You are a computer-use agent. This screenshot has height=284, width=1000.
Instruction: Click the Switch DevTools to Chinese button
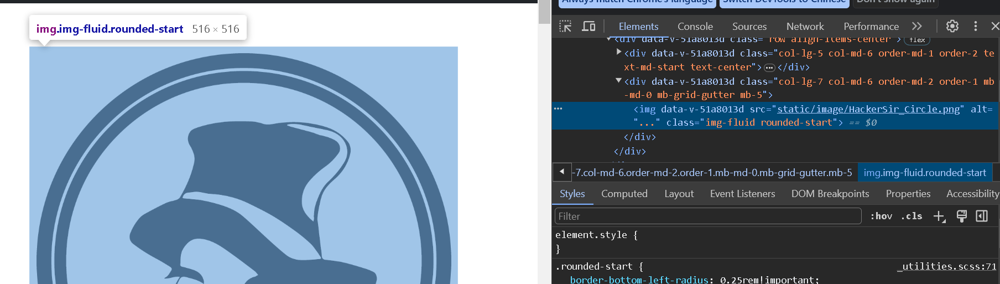[x=784, y=2]
